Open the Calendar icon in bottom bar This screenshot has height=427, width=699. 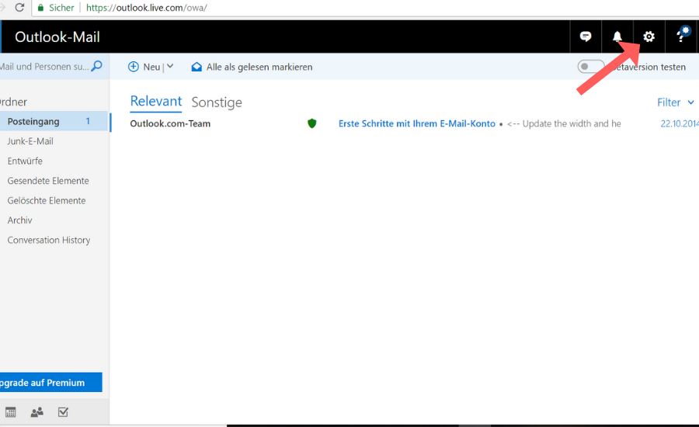tap(10, 412)
